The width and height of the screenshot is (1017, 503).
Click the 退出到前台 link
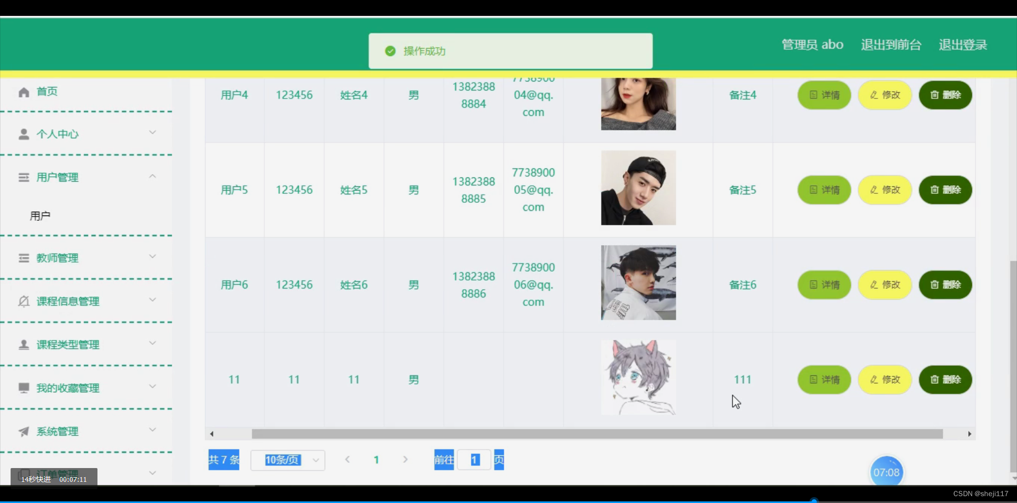890,44
